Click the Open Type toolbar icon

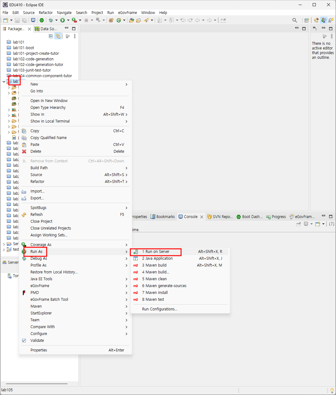tap(132, 20)
